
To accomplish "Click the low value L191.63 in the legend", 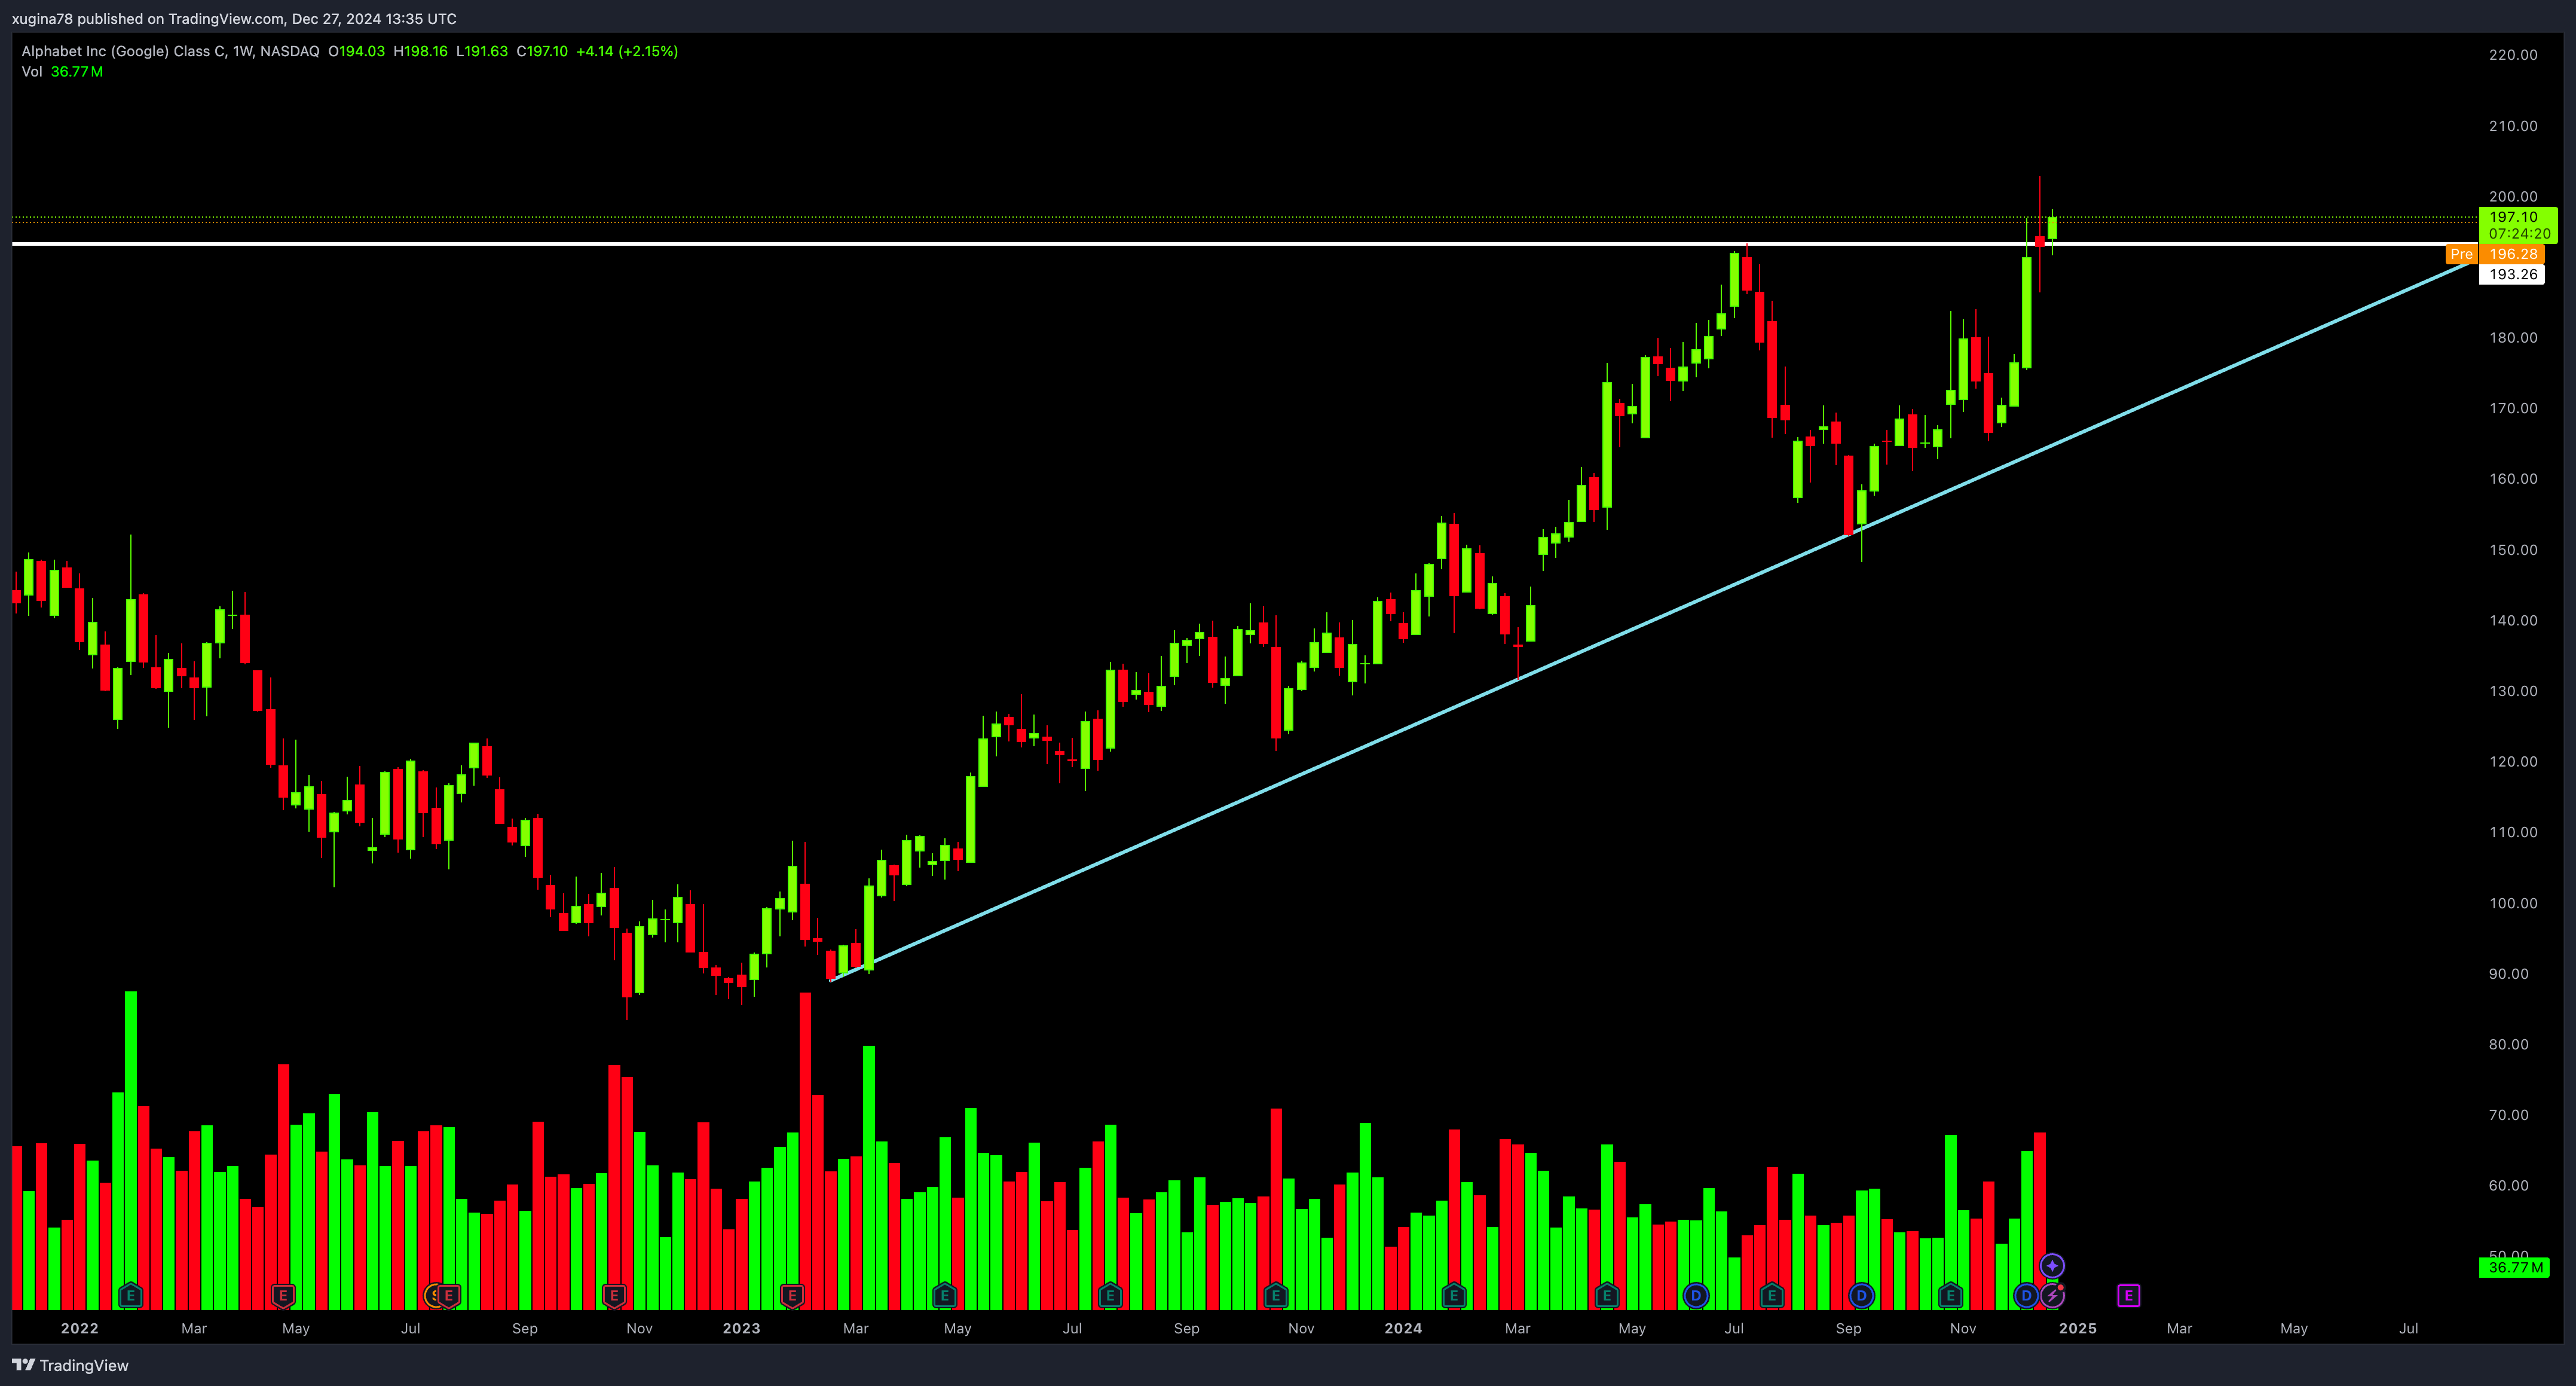I will tap(482, 51).
